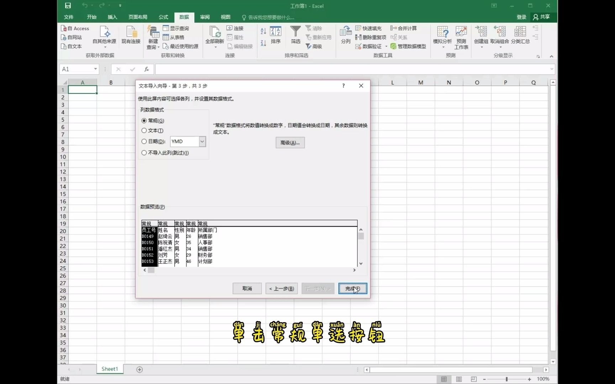615x384 pixels.
Task: Zoom out with the minus button
Action: (x=484, y=379)
